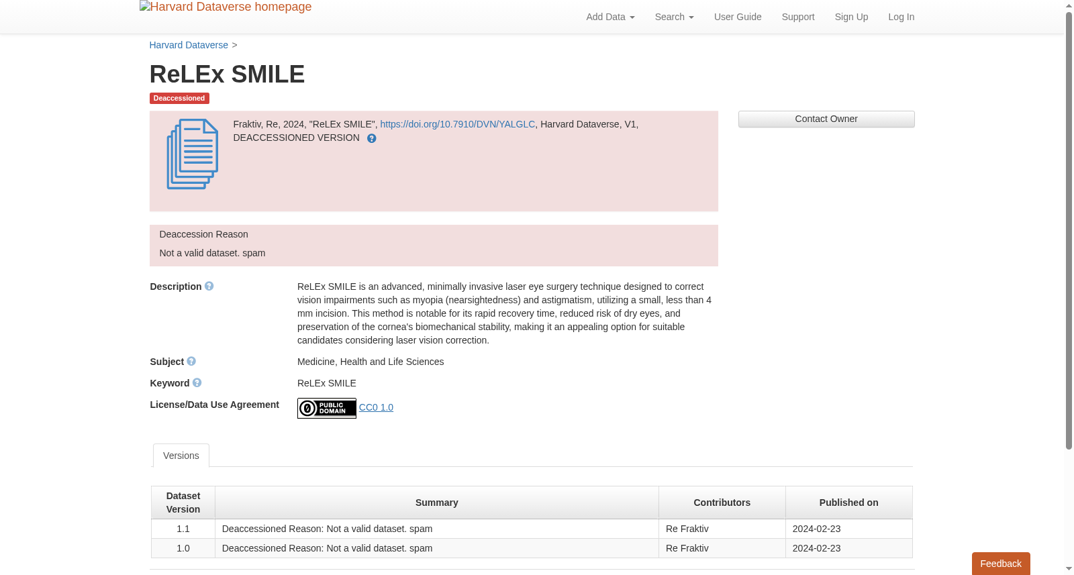
Task: Click the Subject help tooltip icon
Action: point(191,361)
